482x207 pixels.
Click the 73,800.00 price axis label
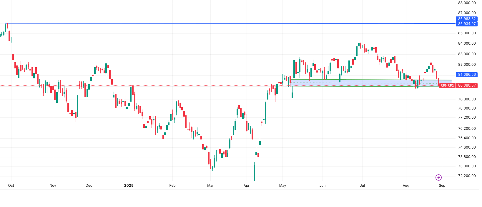click(467, 157)
